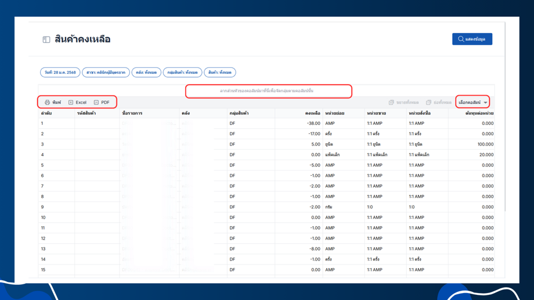534x300 pixels.
Task: Select row 3 with cost 100.000
Action: 267,144
